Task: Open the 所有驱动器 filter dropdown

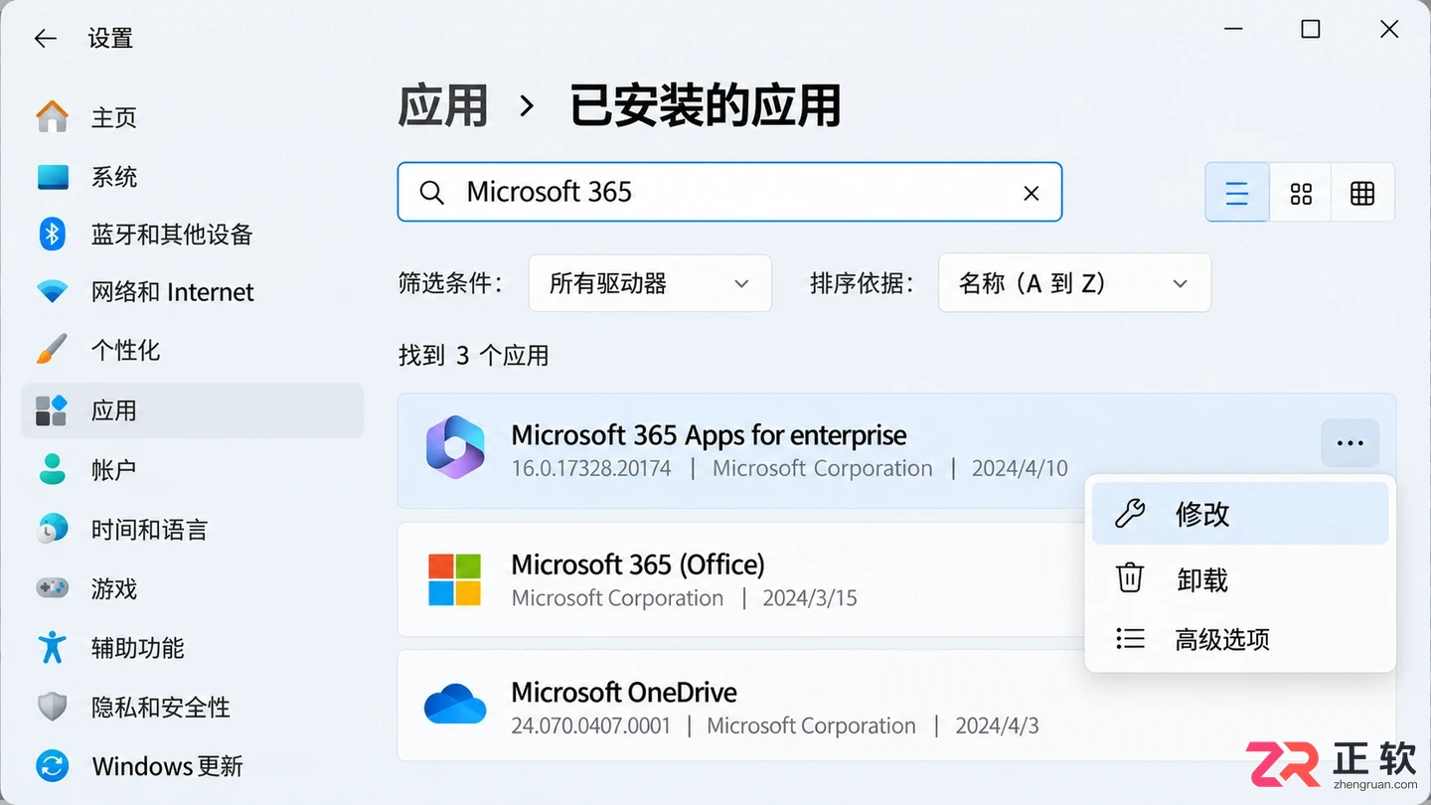Action: 650,283
